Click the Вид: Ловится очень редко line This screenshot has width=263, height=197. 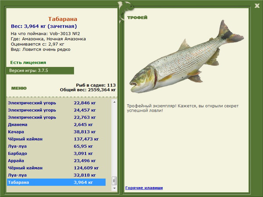[x=41, y=49]
